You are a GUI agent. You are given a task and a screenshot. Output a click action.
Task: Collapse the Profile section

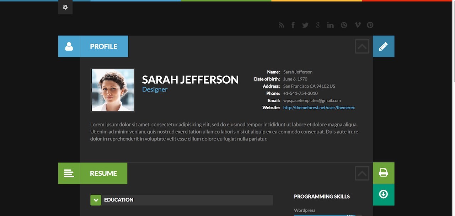point(362,46)
